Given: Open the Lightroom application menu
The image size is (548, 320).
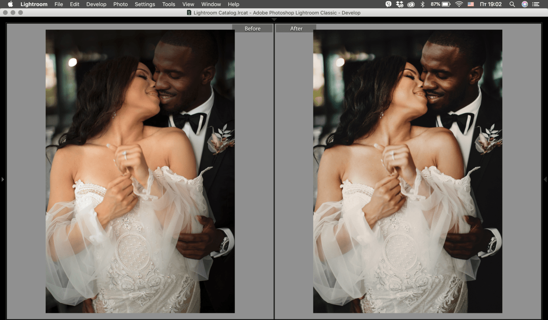Looking at the screenshot, I should pos(34,4).
